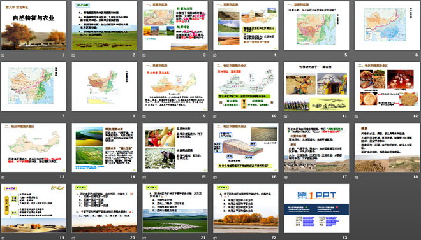
Task: Open slide 9 thumbnail
Action: (175, 87)
